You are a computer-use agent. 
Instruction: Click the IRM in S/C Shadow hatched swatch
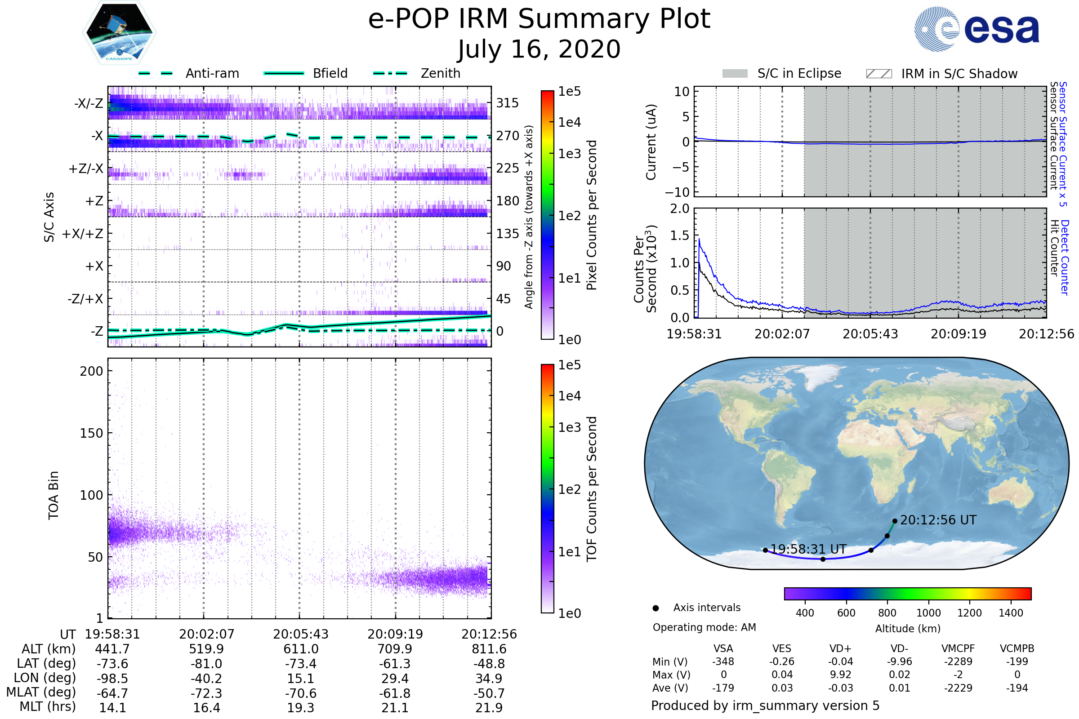coord(878,74)
